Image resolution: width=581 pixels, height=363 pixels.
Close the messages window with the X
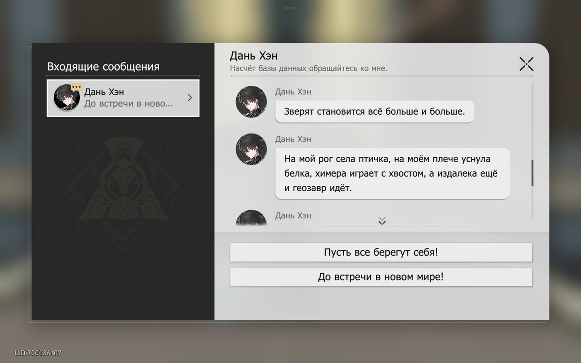coord(526,63)
